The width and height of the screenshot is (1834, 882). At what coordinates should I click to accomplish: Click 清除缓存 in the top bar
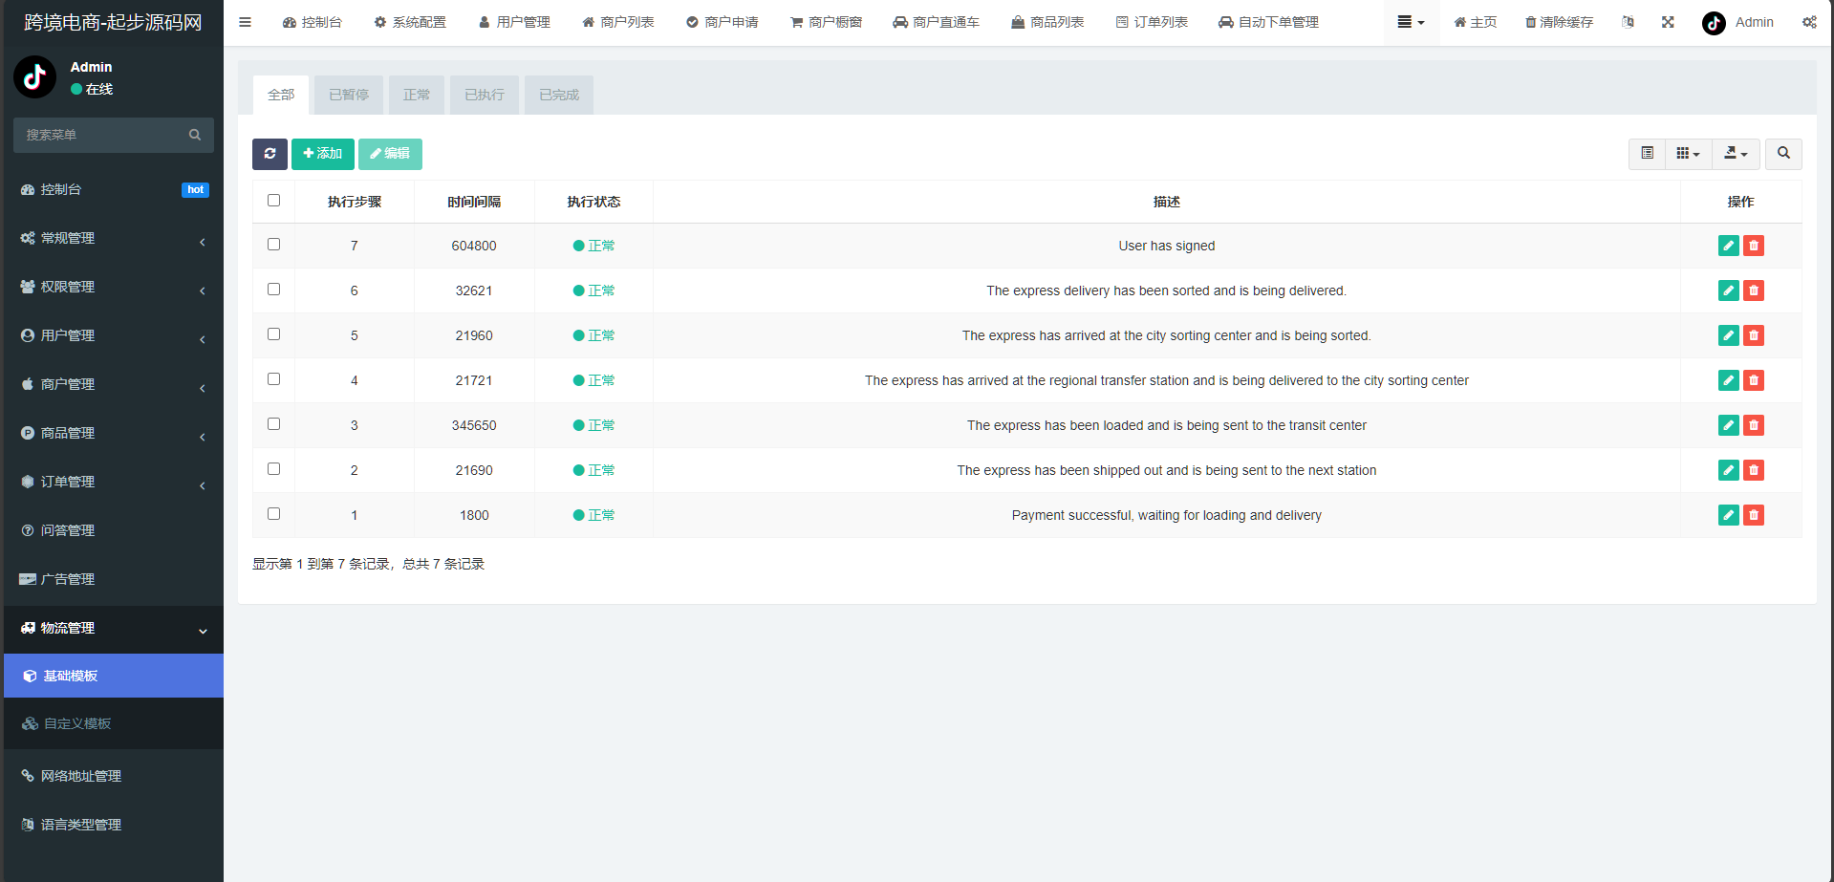pos(1559,22)
